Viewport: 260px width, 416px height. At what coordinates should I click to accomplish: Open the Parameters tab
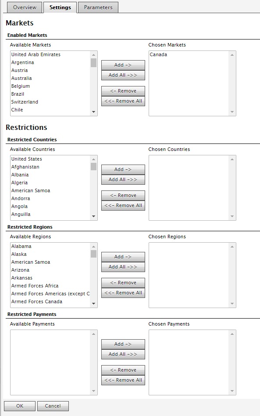point(98,7)
